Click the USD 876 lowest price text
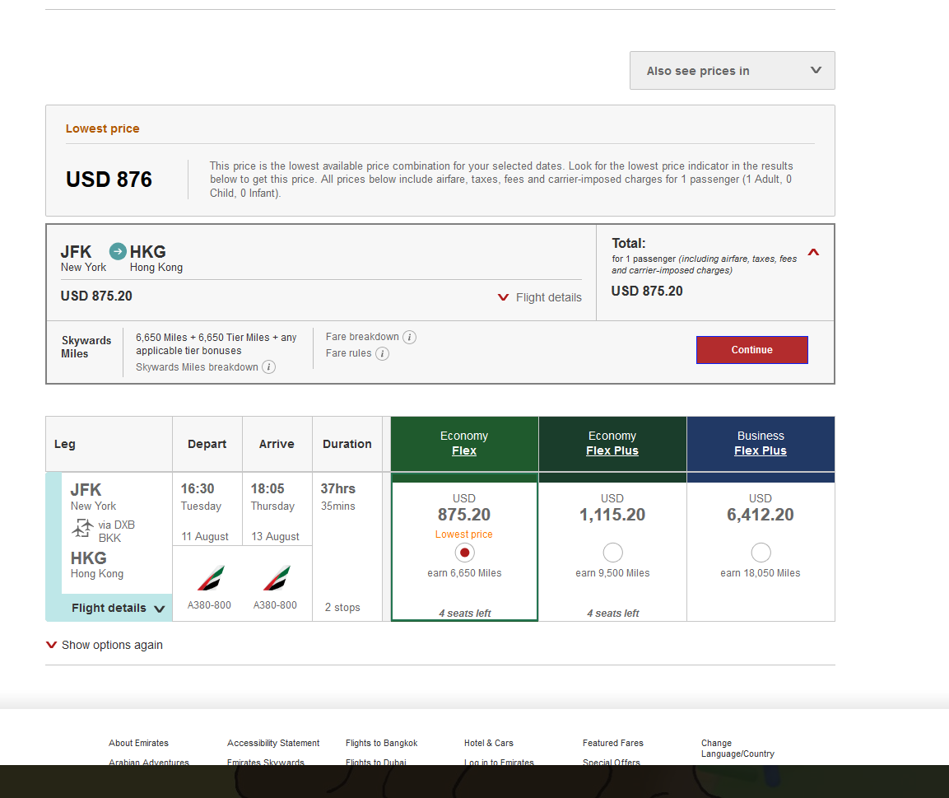This screenshot has width=949, height=798. click(x=109, y=180)
